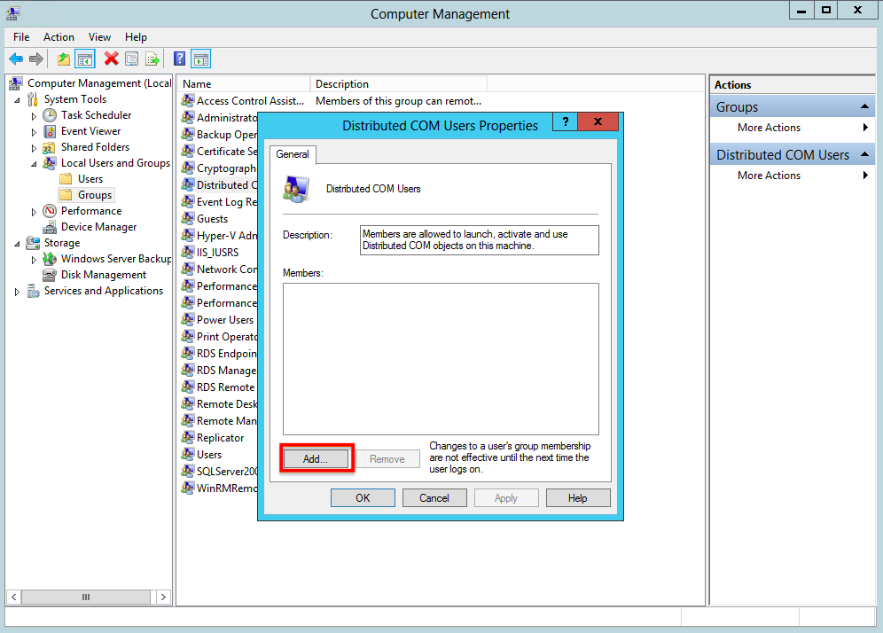Click the Back arrow in the toolbar
Viewport: 883px width, 633px height.
16,59
